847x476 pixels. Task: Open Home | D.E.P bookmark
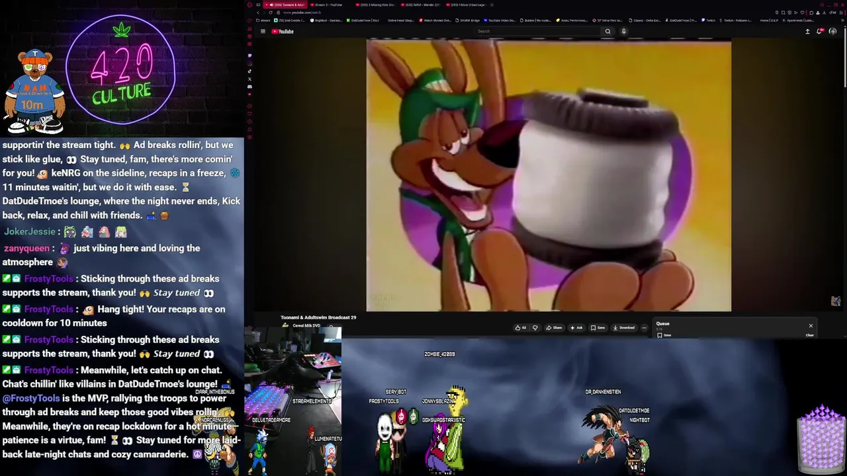coord(769,20)
